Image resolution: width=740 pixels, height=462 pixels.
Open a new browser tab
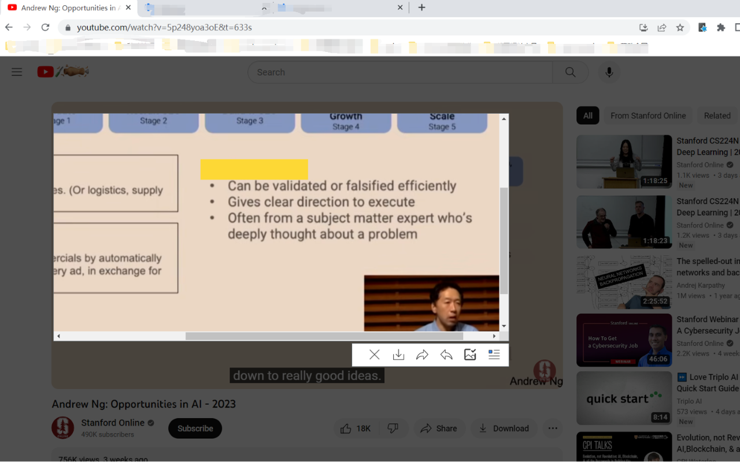(x=422, y=8)
